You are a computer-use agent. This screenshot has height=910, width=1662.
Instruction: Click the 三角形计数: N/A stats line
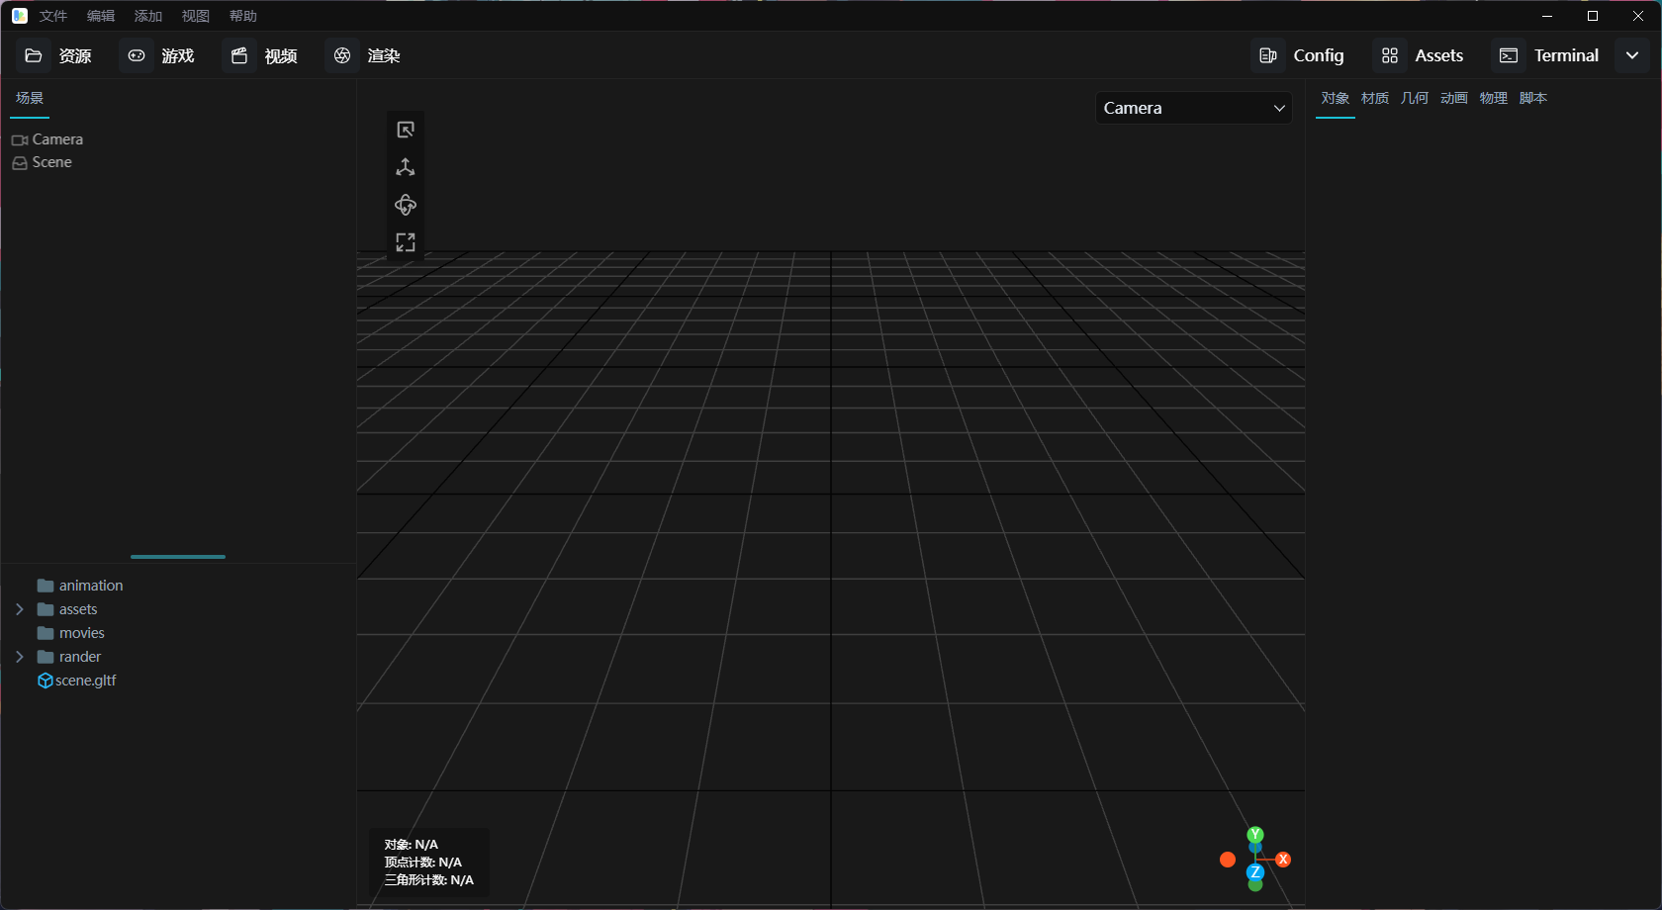(x=429, y=880)
